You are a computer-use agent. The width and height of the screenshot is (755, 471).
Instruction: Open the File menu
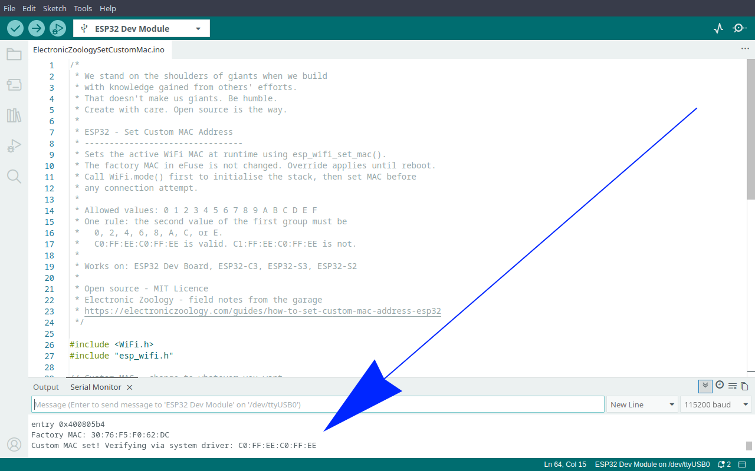9,8
